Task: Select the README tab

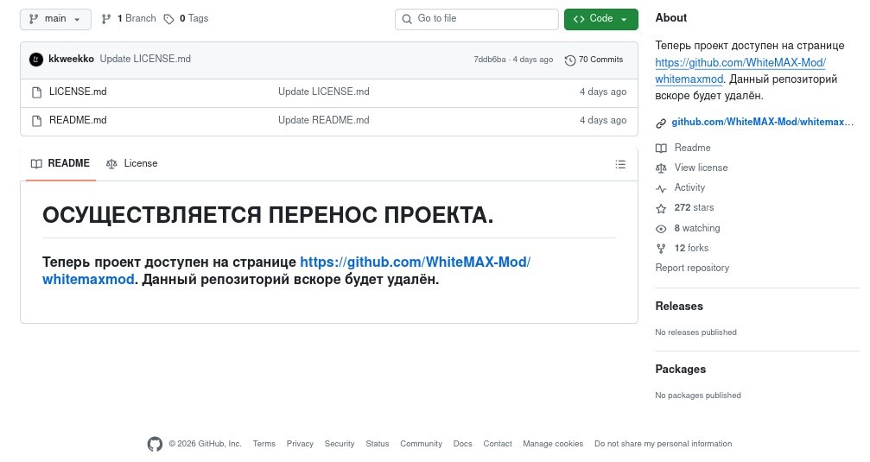Action: coord(60,163)
